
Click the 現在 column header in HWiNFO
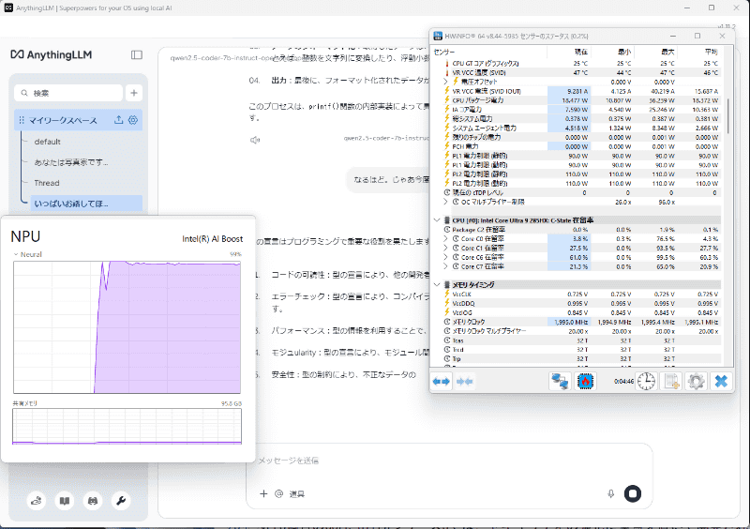click(568, 52)
